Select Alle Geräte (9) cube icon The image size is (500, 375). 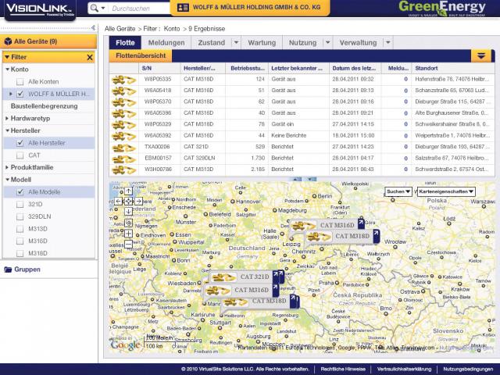[x=8, y=41]
